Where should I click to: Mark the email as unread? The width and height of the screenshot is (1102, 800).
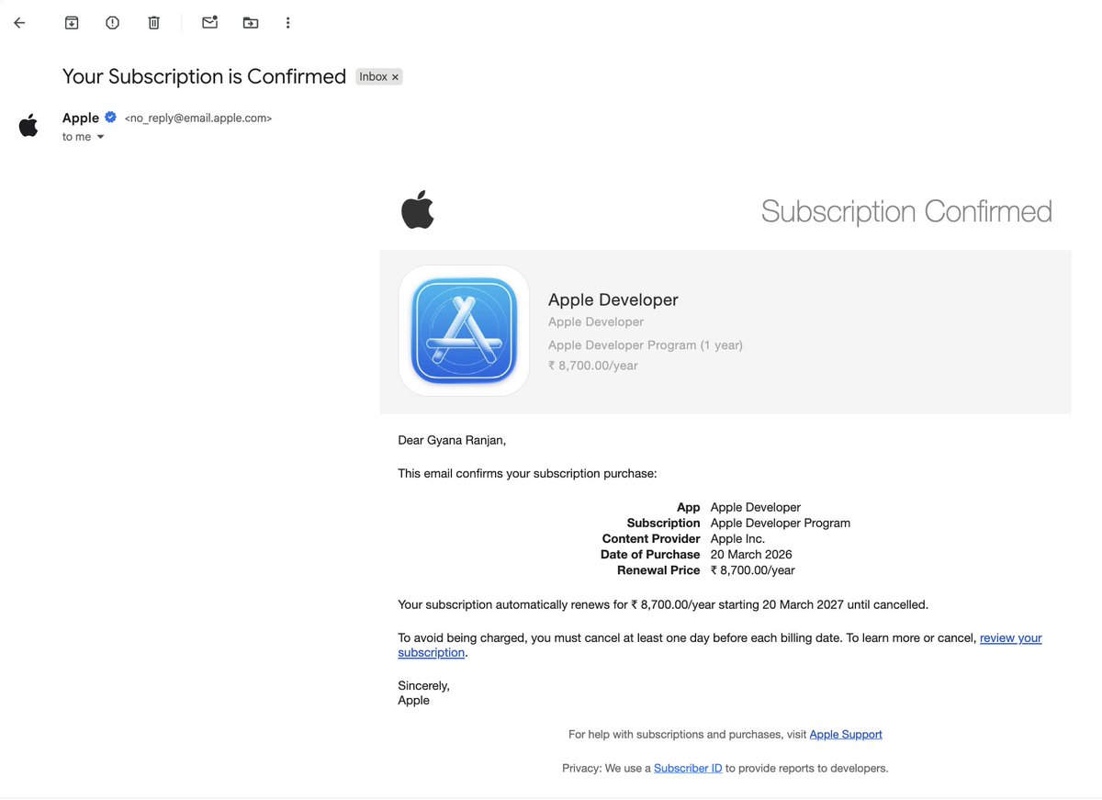point(209,22)
